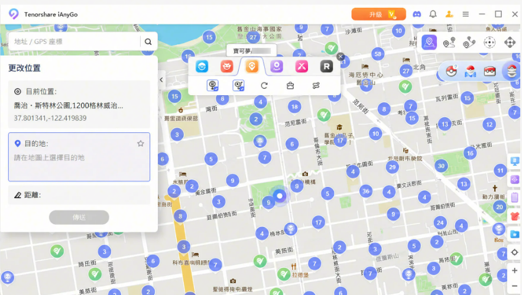The width and height of the screenshot is (522, 295).
Task: Recenter map with crosshair icon
Action: click(x=514, y=252)
